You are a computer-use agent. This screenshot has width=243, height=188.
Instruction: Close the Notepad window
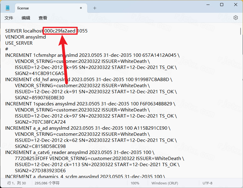click(x=236, y=5)
